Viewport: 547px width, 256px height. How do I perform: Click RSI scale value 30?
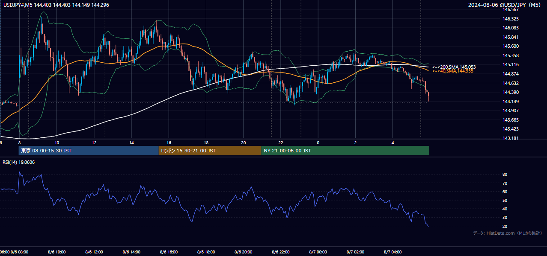(505, 217)
